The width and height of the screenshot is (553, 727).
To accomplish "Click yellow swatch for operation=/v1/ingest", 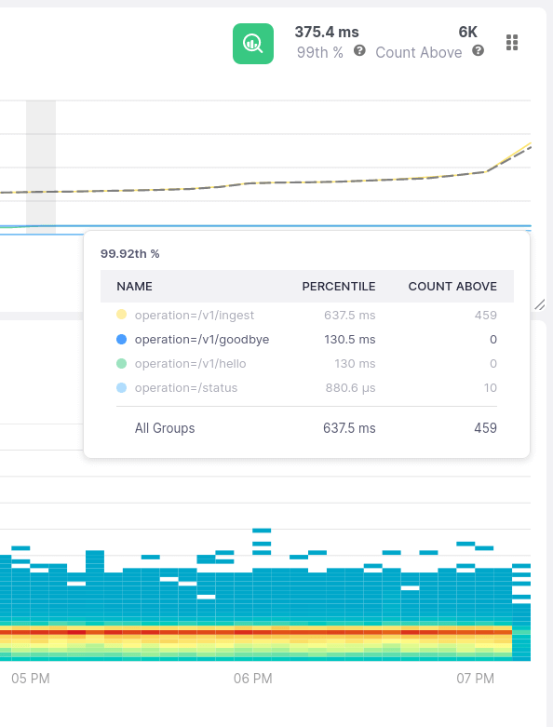I will tap(121, 315).
